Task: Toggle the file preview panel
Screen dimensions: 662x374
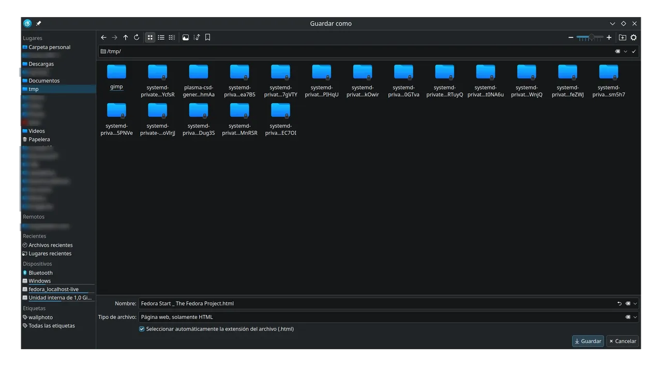Action: [186, 38]
